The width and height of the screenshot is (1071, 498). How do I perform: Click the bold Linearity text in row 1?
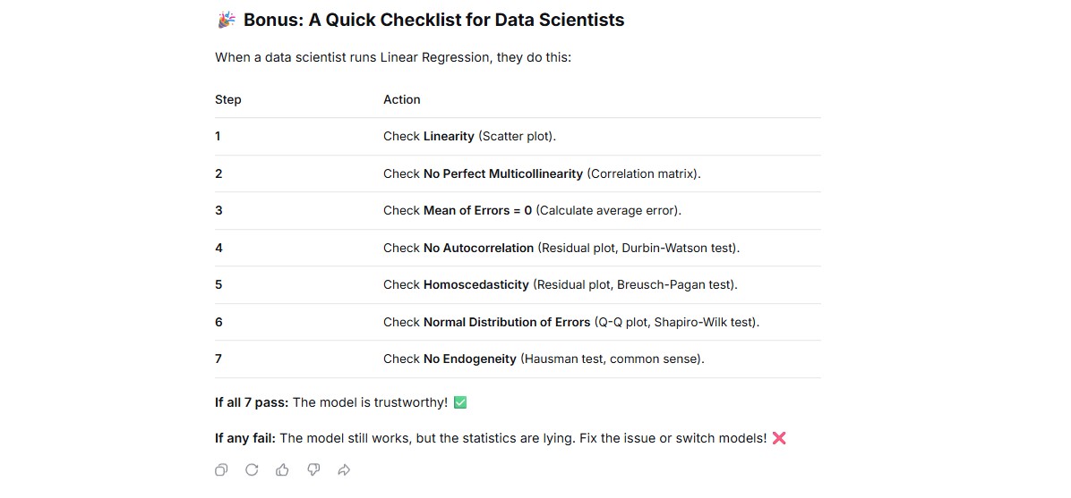coord(449,137)
